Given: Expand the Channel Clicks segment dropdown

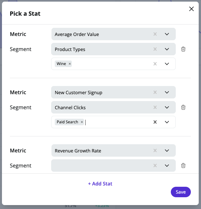Looking at the screenshot, I should [167, 107].
